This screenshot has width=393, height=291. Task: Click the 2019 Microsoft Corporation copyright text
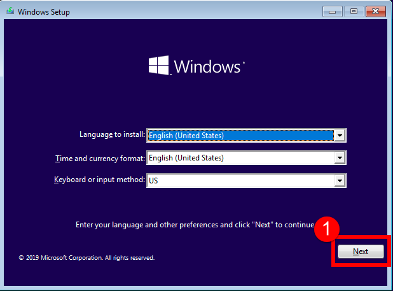pyautogui.click(x=86, y=258)
